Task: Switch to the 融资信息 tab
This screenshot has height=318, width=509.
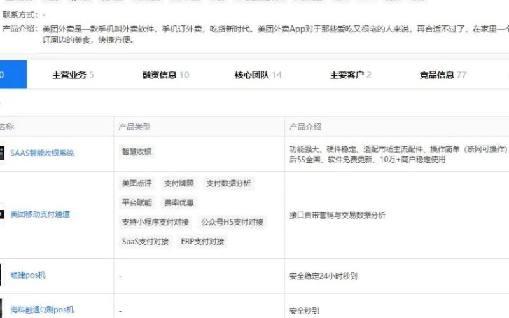Action: tap(165, 75)
